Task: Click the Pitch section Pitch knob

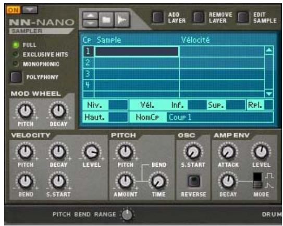Action: [x=126, y=152]
